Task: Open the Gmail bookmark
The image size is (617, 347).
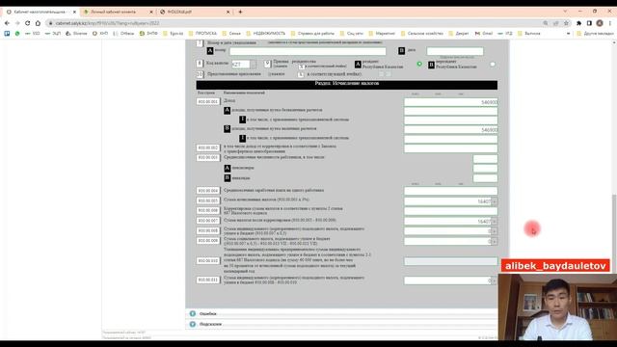Action: pos(484,34)
